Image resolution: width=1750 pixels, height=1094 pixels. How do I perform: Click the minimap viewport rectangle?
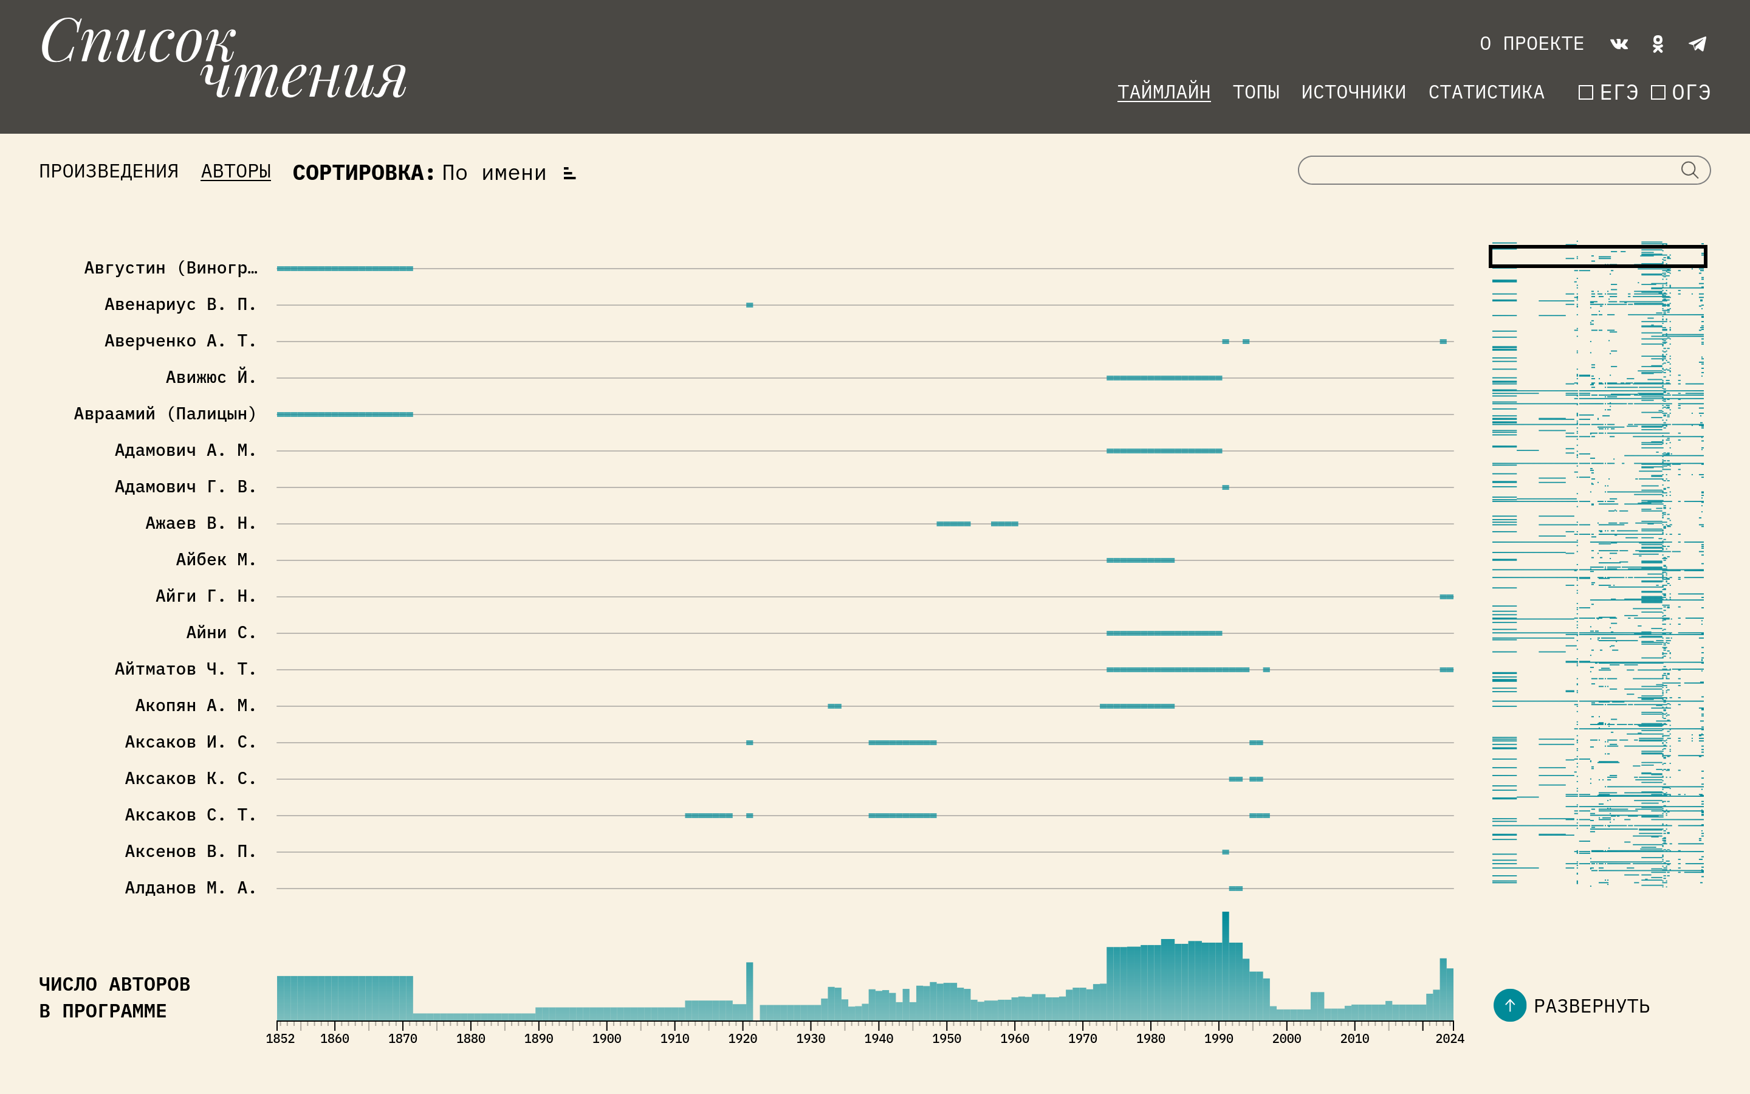[1597, 256]
